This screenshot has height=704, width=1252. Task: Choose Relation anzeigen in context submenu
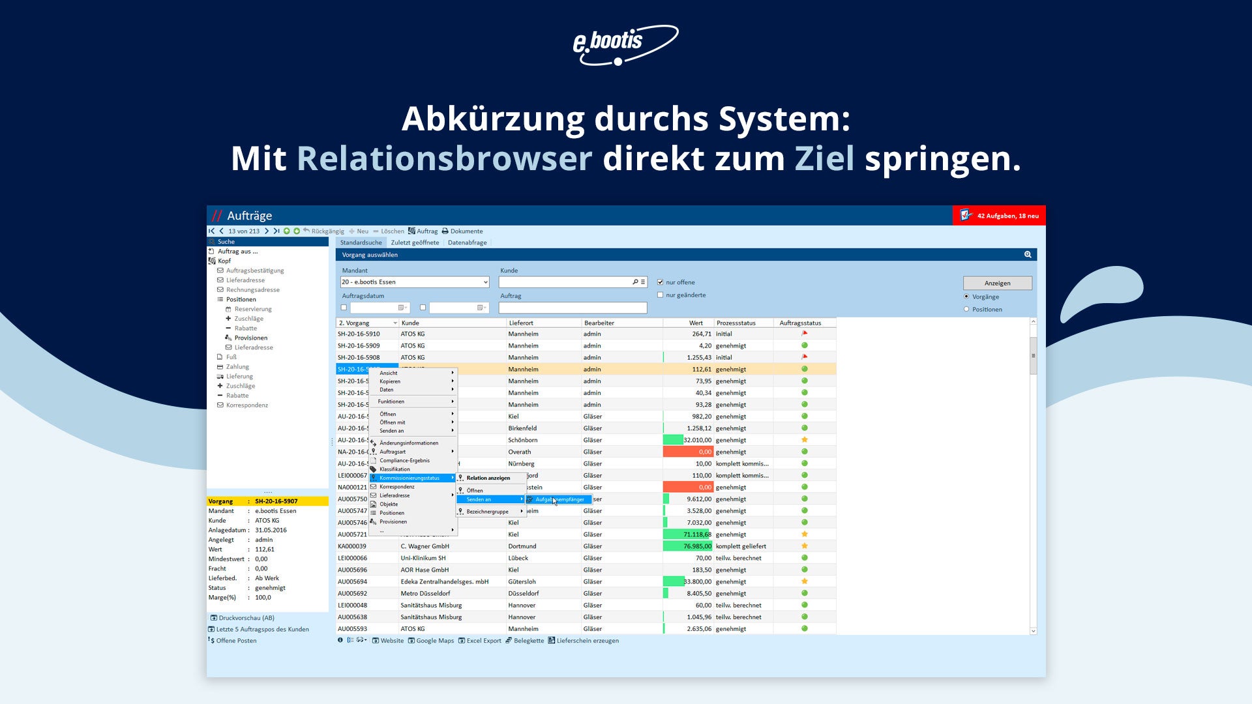point(488,478)
